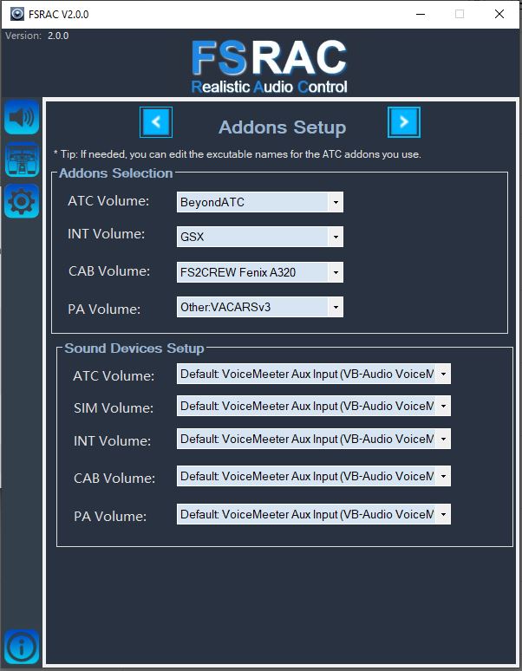This screenshot has width=522, height=671.
Task: Expand the PA Volume addon dropdown arrow
Action: [336, 307]
